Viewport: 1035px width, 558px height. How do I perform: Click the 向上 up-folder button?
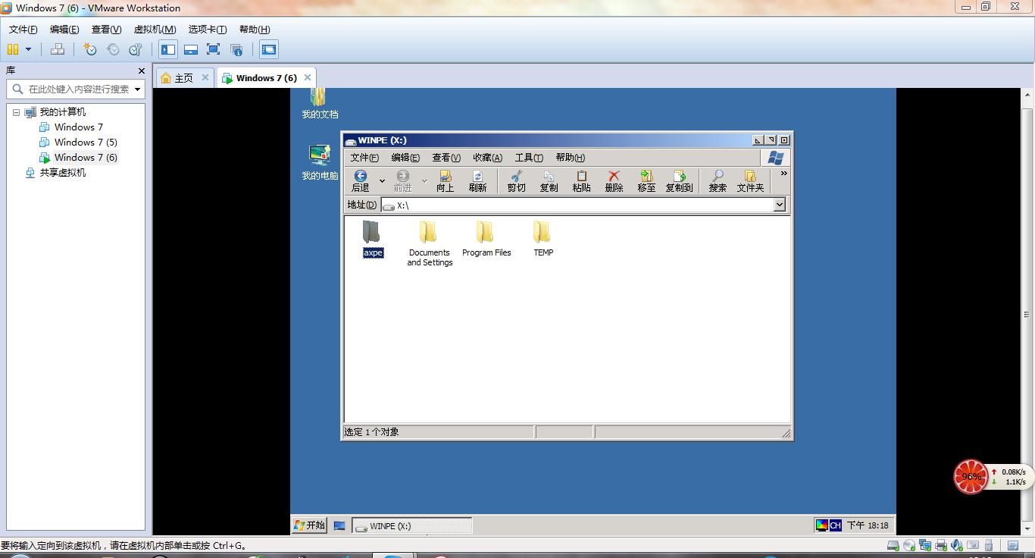pos(446,181)
